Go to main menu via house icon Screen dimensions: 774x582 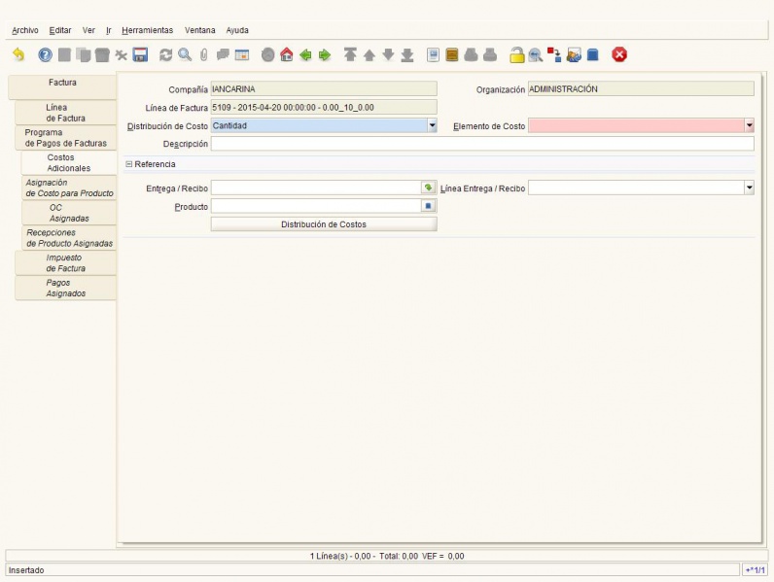tap(286, 54)
